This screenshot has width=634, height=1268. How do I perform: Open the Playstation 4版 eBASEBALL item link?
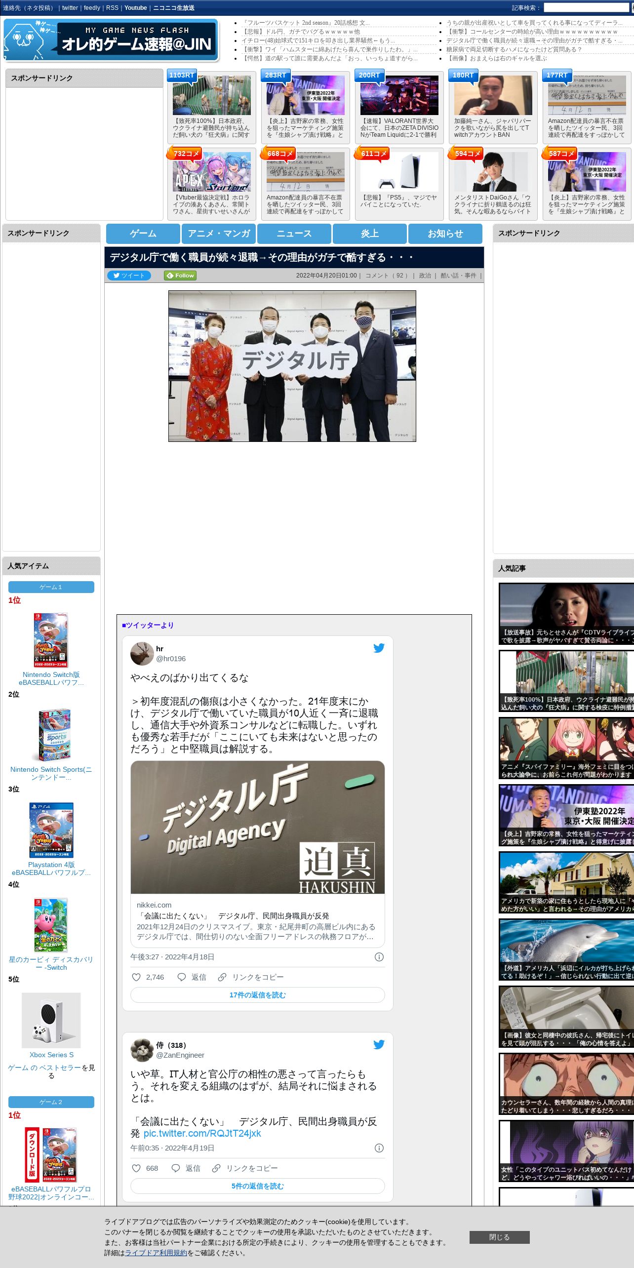coord(51,869)
